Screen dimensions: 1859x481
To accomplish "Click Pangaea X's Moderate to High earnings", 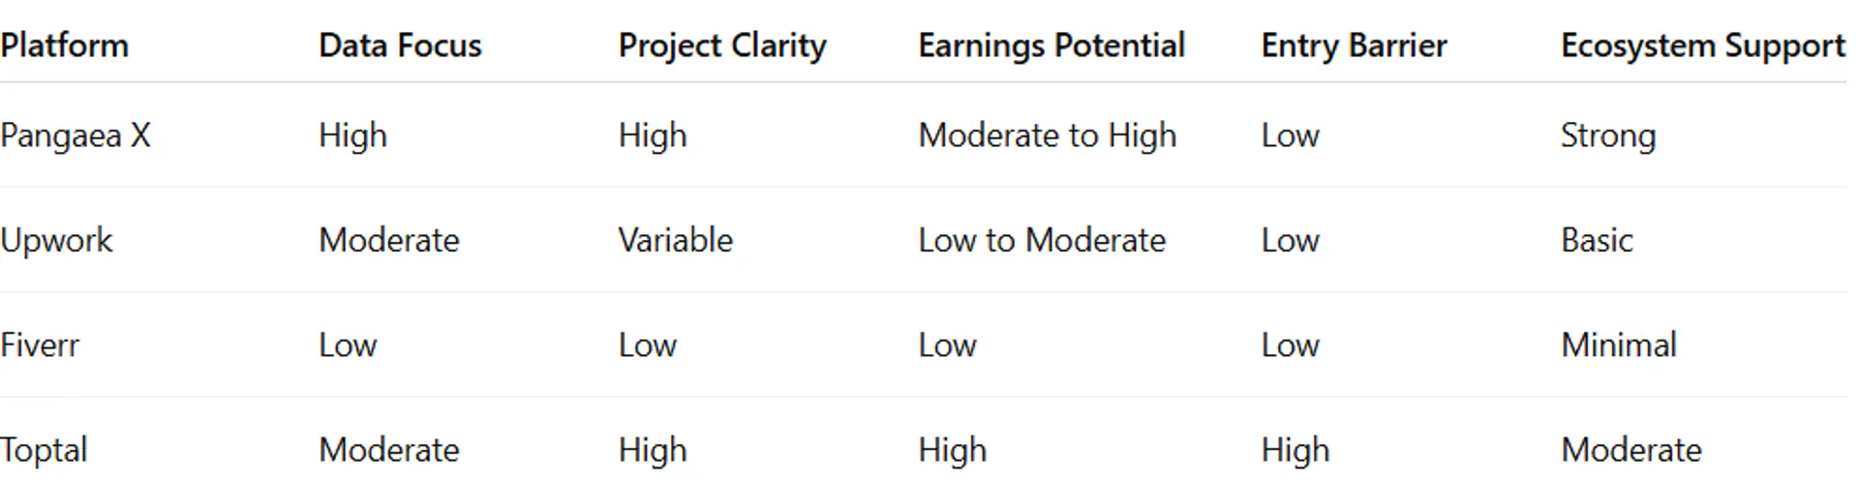I will 1047,135.
